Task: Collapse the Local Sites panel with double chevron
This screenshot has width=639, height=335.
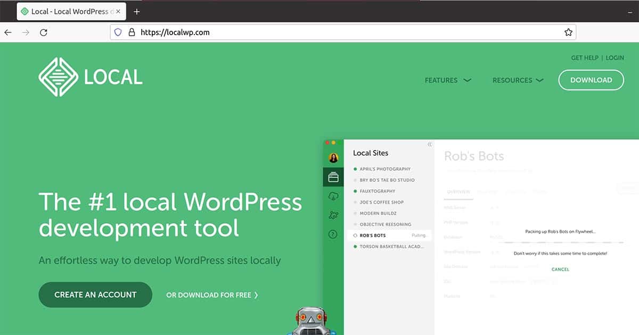Action: [429, 145]
